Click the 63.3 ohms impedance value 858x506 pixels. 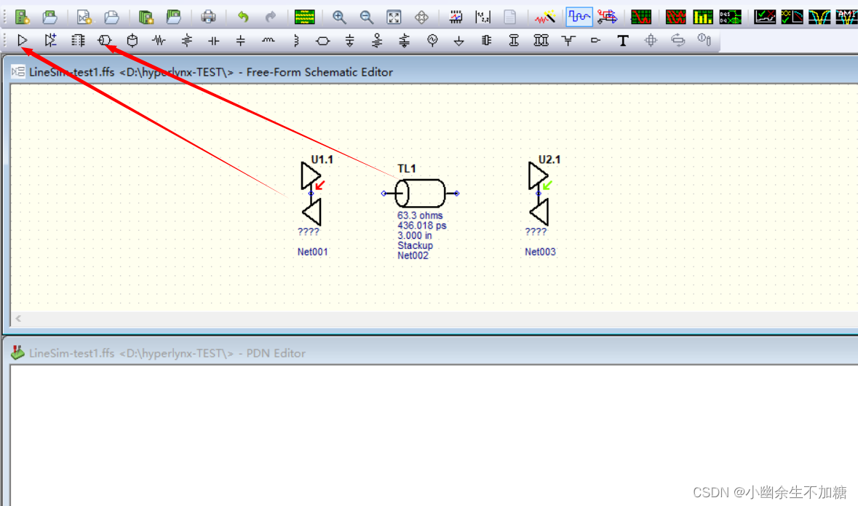click(420, 216)
